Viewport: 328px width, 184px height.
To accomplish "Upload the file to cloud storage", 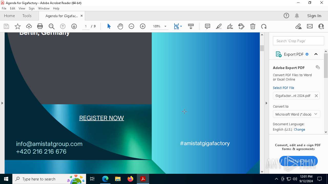I will click(29, 26).
